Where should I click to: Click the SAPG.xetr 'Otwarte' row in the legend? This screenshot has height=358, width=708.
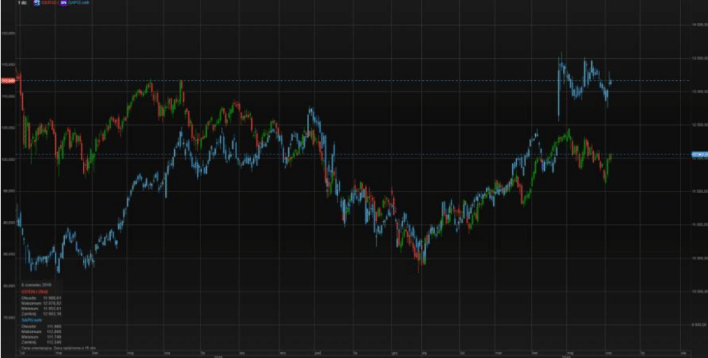click(x=41, y=326)
